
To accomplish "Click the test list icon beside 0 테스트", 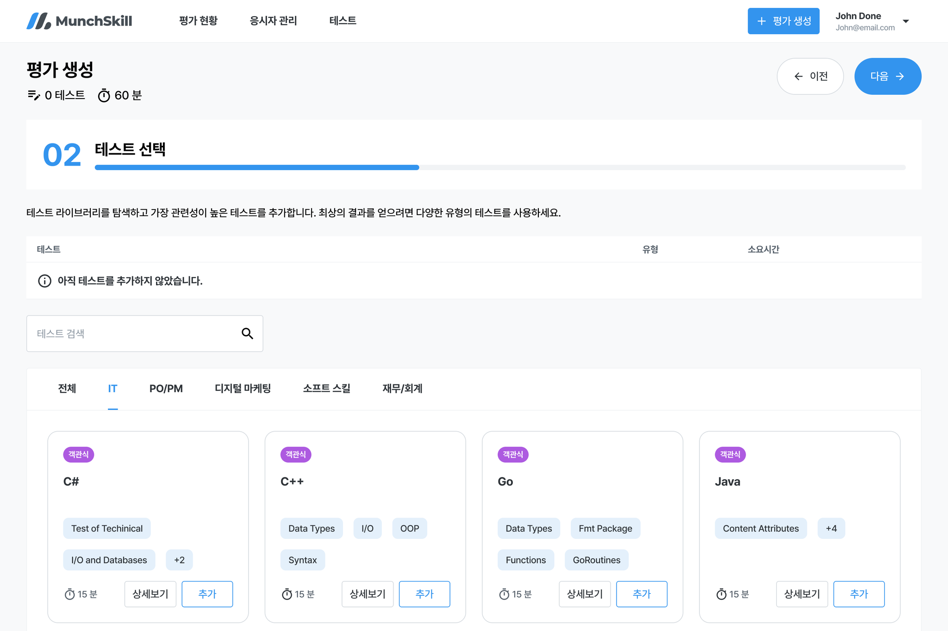I will [34, 95].
